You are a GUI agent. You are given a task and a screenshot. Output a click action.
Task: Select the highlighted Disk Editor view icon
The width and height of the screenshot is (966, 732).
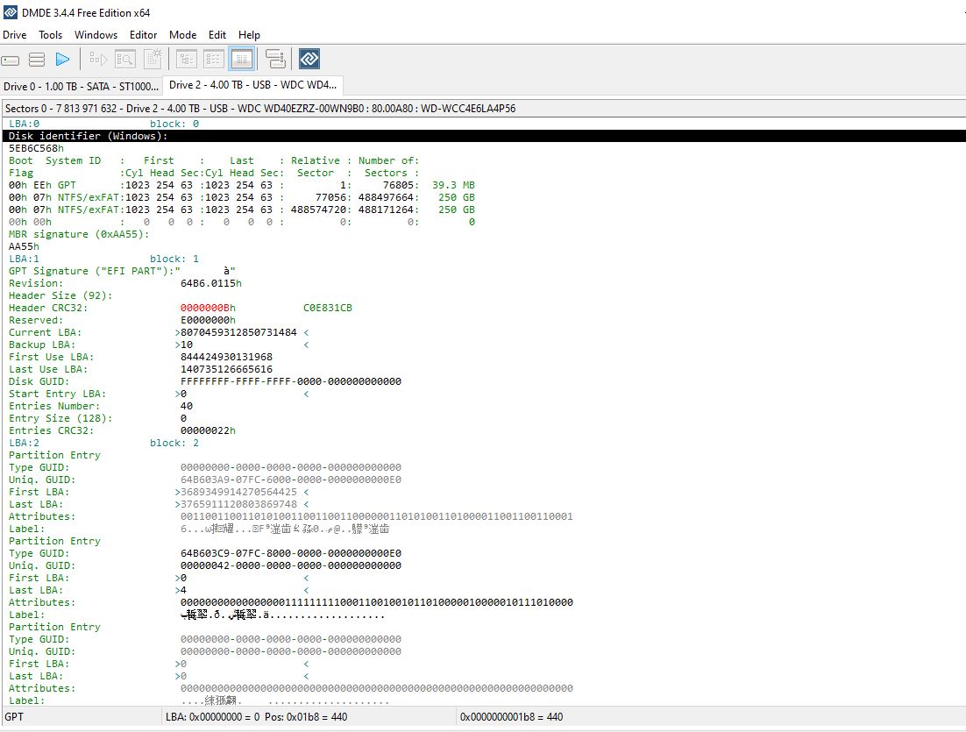click(x=242, y=59)
